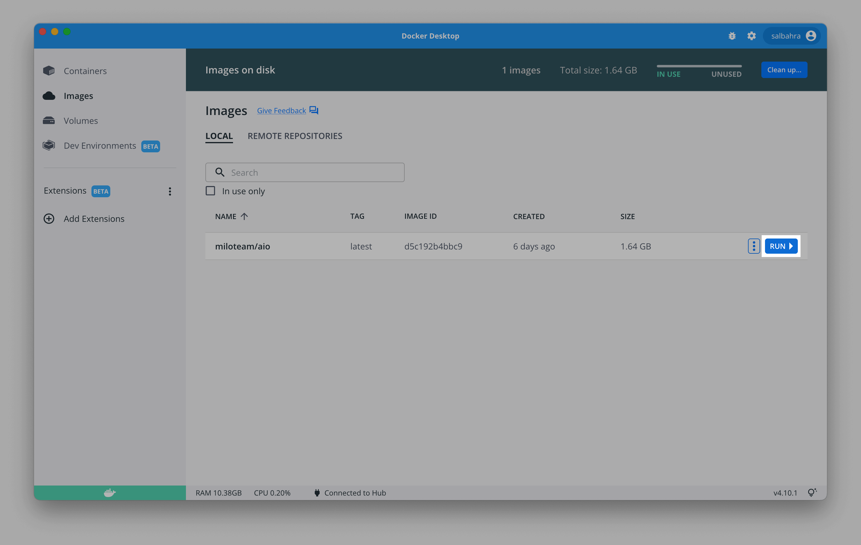The width and height of the screenshot is (861, 545).
Task: Select the miloteam/aio image name
Action: (x=242, y=246)
